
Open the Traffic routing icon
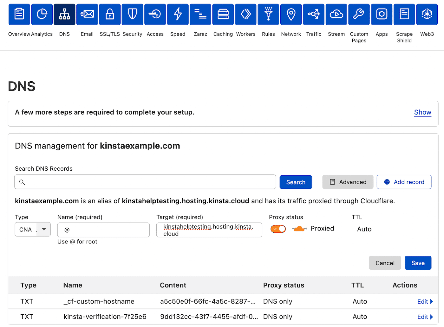[314, 15]
